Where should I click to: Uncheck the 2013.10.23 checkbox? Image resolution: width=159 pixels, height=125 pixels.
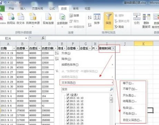[x=68, y=117]
